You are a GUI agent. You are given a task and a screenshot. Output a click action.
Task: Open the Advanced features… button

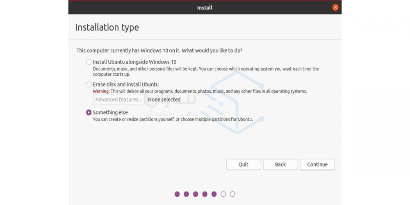(x=118, y=100)
